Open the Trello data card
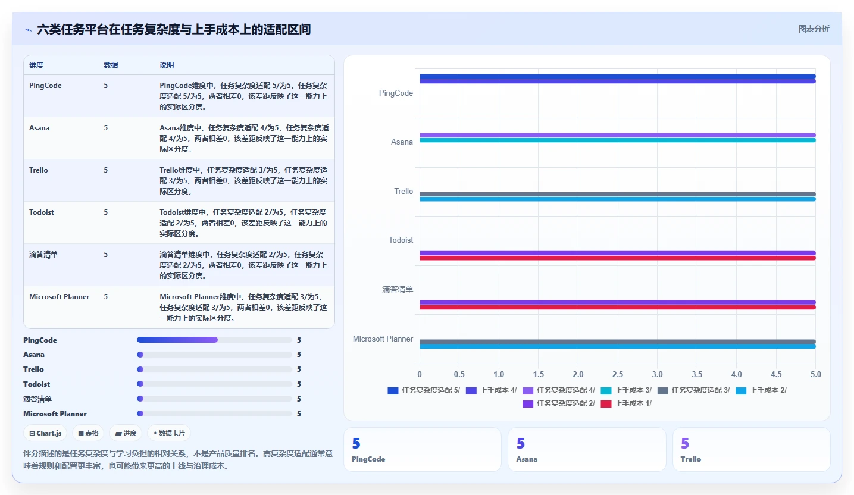This screenshot has height=495, width=854. point(751,450)
